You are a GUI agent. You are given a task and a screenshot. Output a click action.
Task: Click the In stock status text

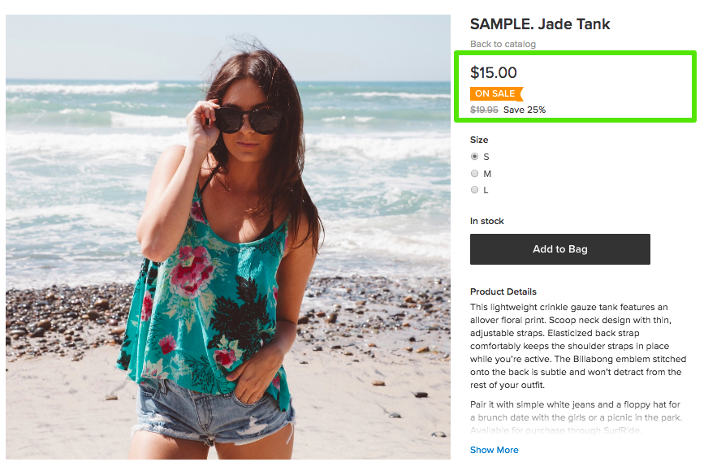tap(487, 221)
